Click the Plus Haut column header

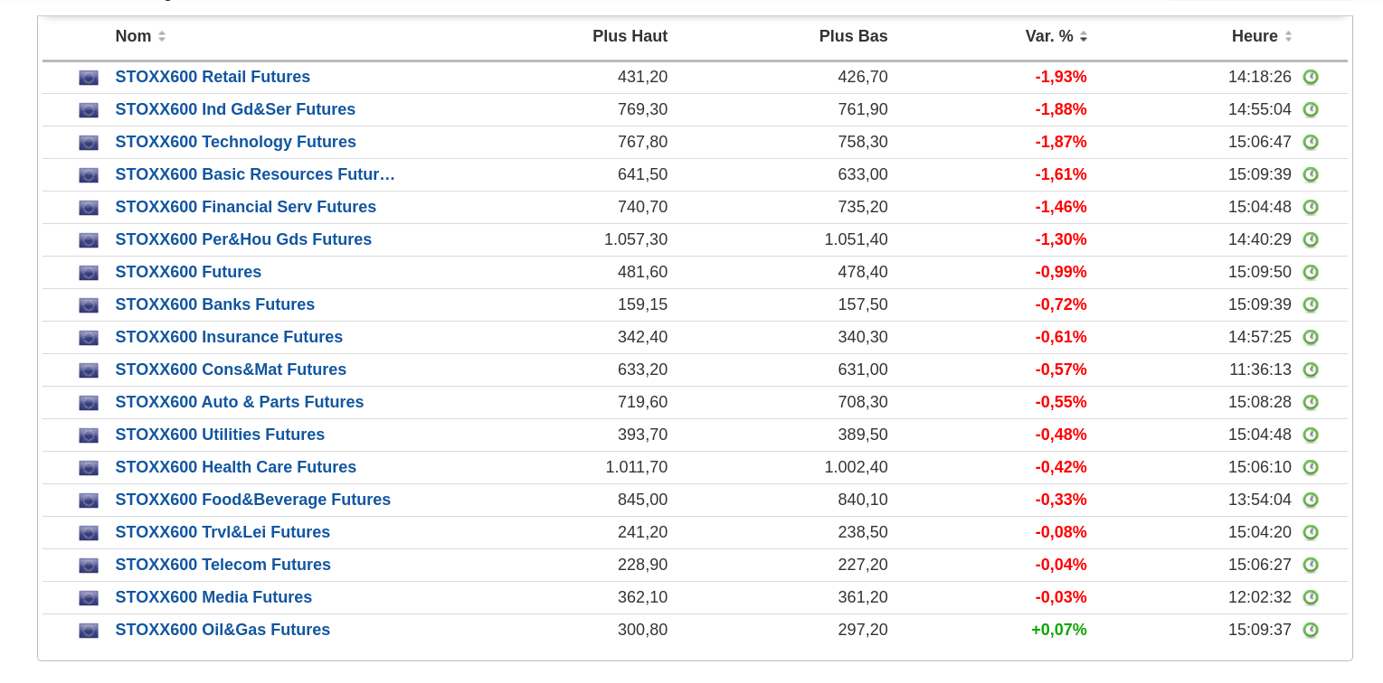(630, 36)
